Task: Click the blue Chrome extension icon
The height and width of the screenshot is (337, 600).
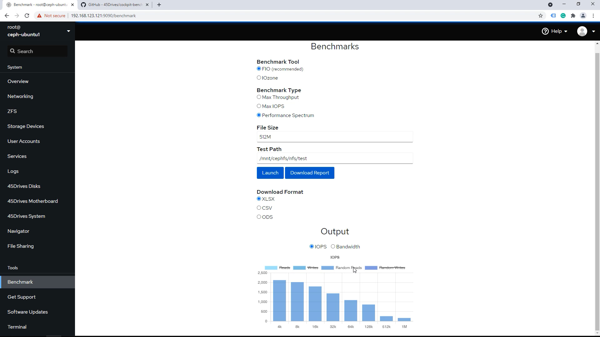Action: pos(553,16)
